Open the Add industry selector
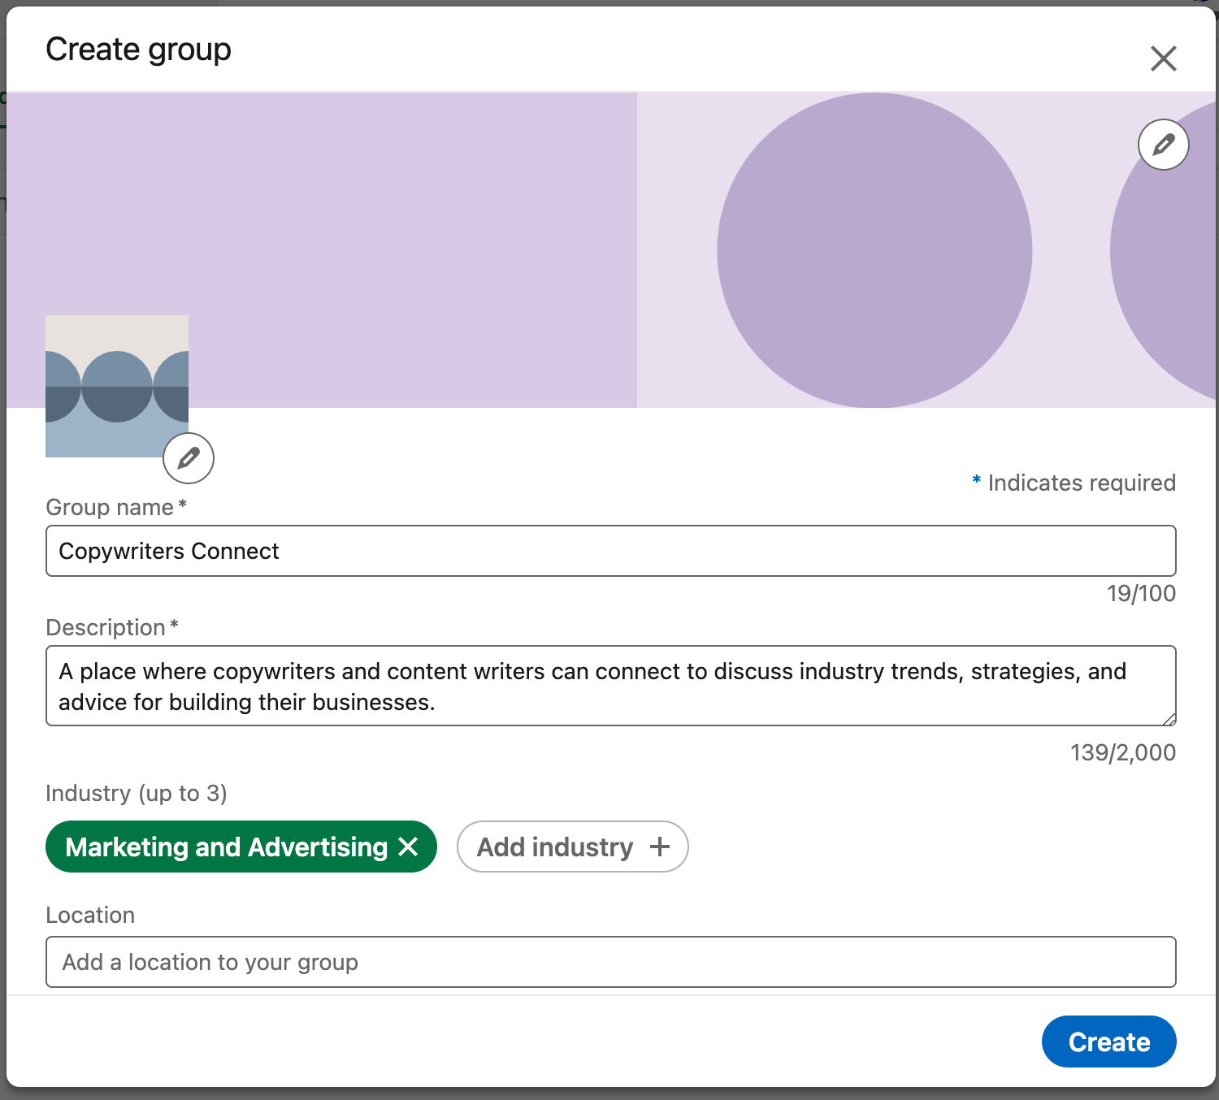 pyautogui.click(x=573, y=847)
